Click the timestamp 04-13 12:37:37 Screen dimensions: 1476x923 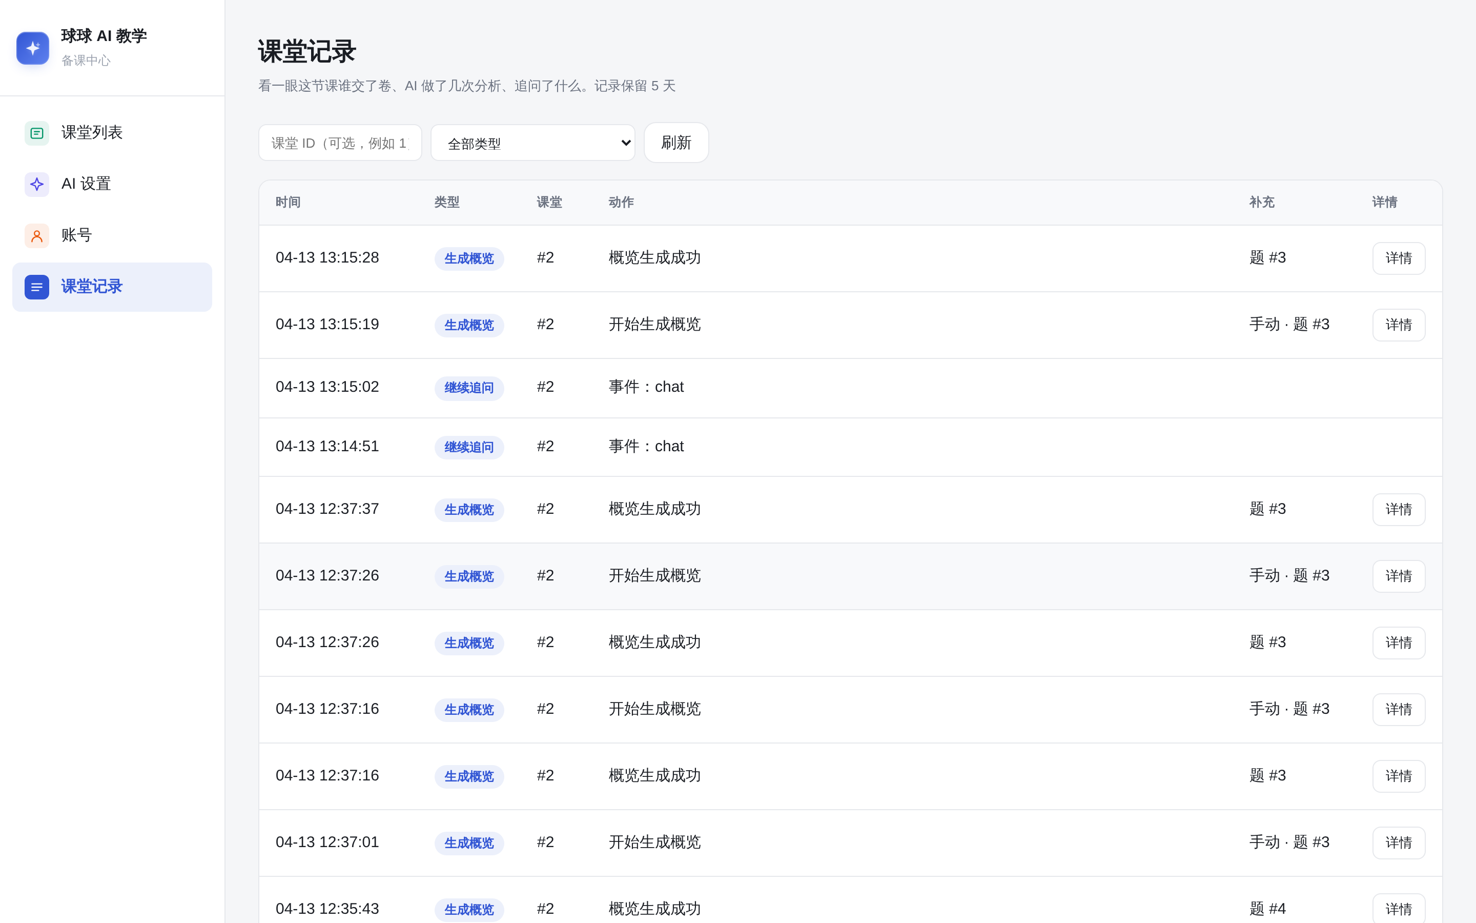[327, 509]
